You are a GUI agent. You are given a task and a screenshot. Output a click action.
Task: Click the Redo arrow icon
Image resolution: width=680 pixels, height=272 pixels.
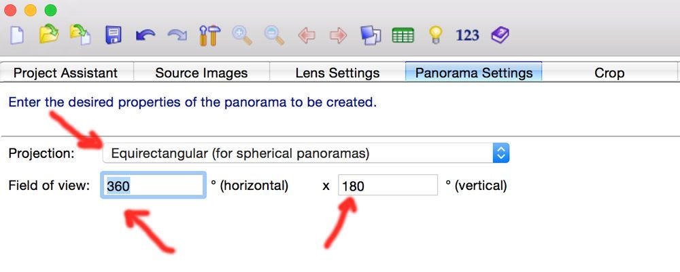(x=177, y=35)
